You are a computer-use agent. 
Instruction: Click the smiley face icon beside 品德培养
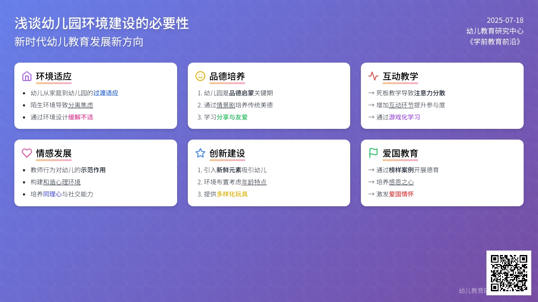click(200, 76)
